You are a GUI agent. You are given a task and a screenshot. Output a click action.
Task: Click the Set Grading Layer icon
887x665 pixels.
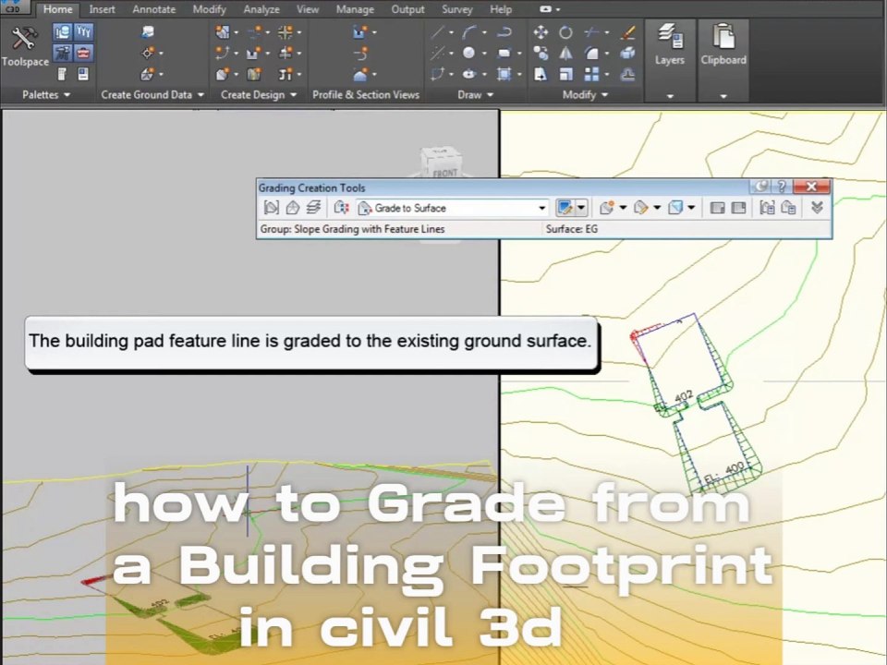point(313,208)
